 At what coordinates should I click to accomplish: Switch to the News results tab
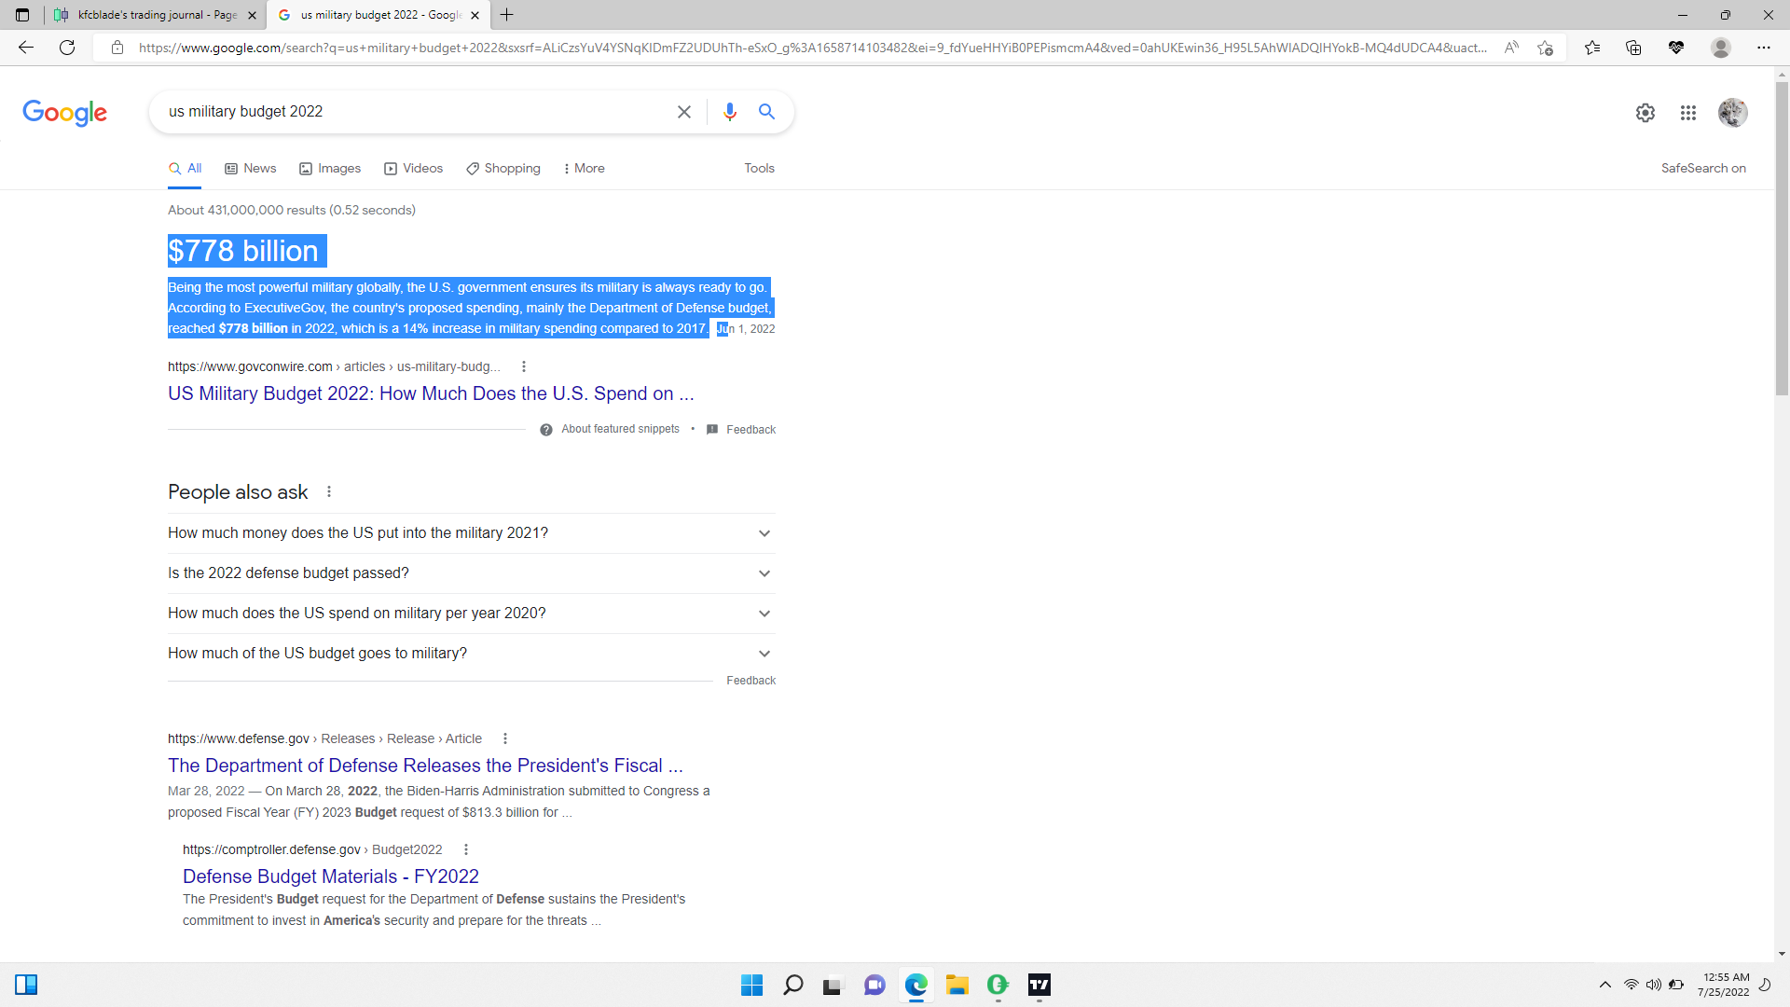coord(251,169)
